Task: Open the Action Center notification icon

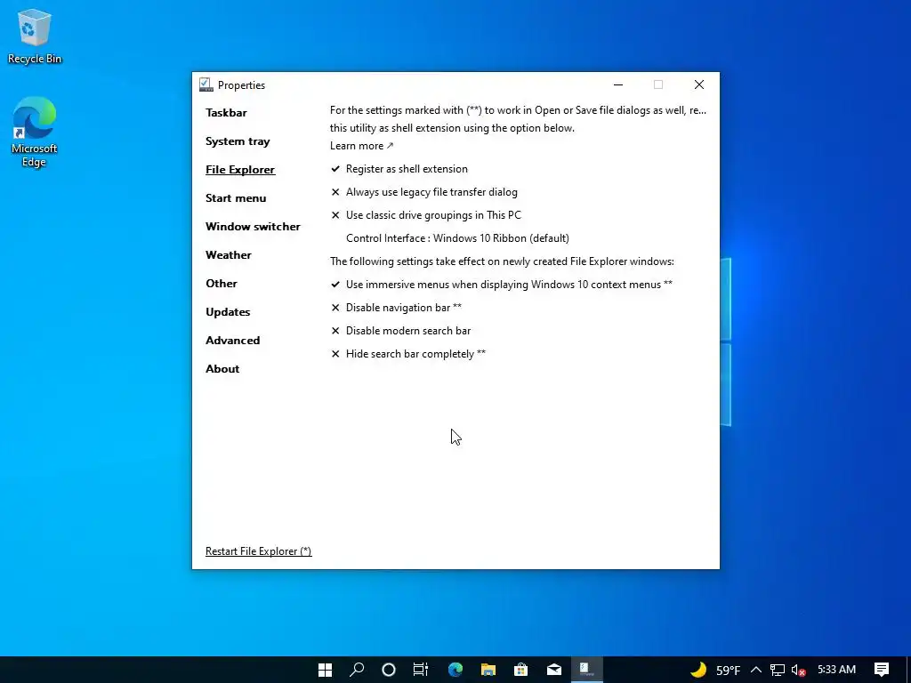Action: click(x=882, y=670)
